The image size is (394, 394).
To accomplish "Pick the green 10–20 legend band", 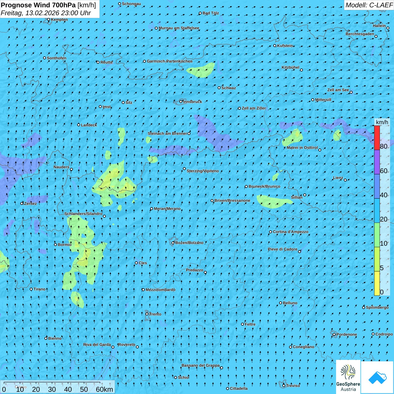I will click(377, 235).
